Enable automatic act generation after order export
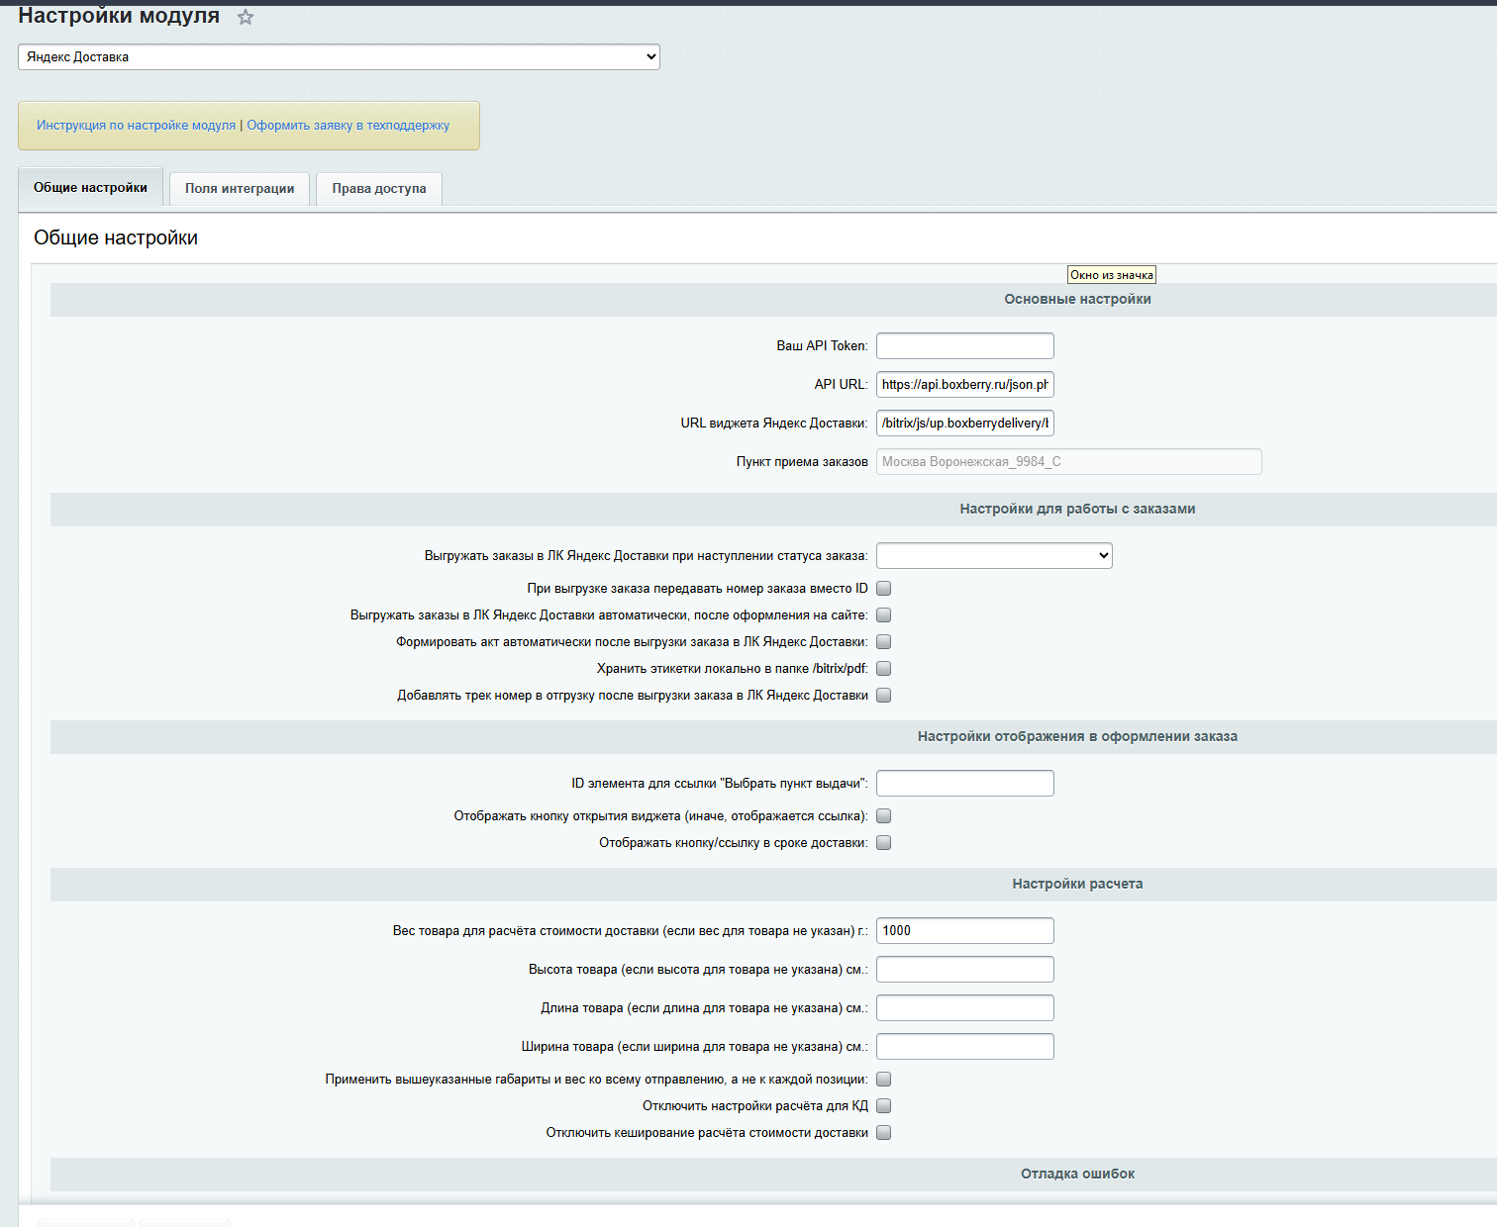 [884, 642]
